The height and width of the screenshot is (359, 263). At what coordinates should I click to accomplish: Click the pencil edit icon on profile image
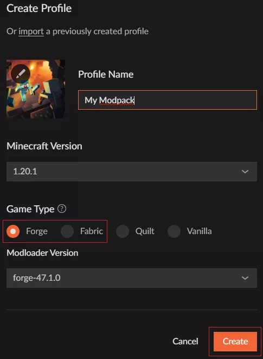tap(21, 73)
